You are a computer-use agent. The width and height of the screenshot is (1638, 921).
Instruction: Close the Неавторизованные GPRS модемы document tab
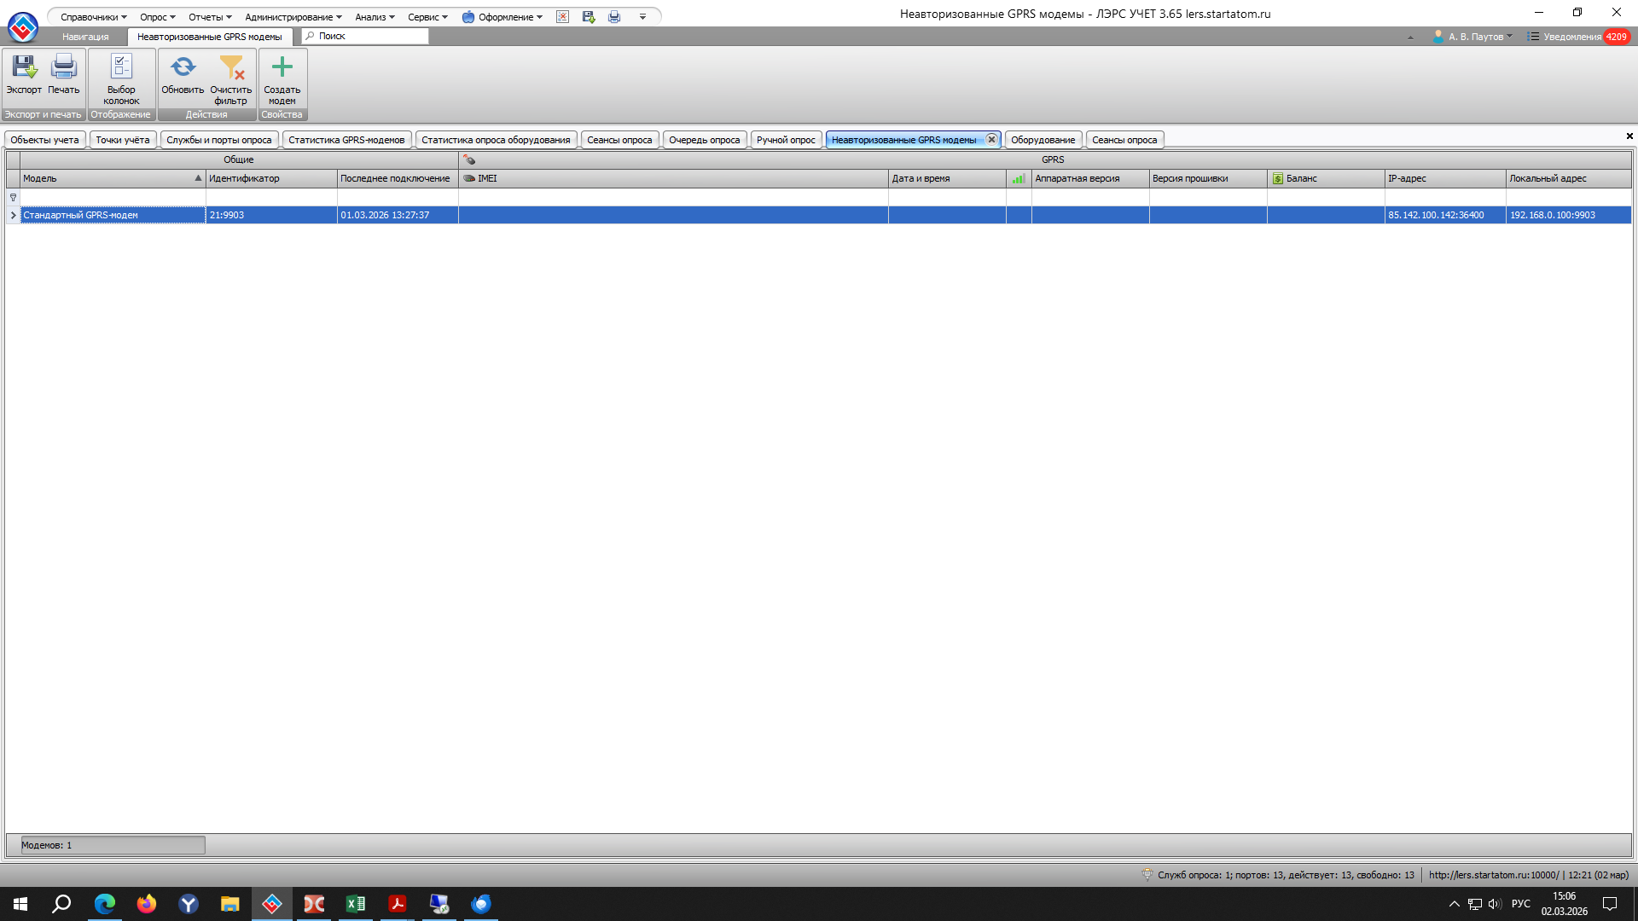(991, 140)
